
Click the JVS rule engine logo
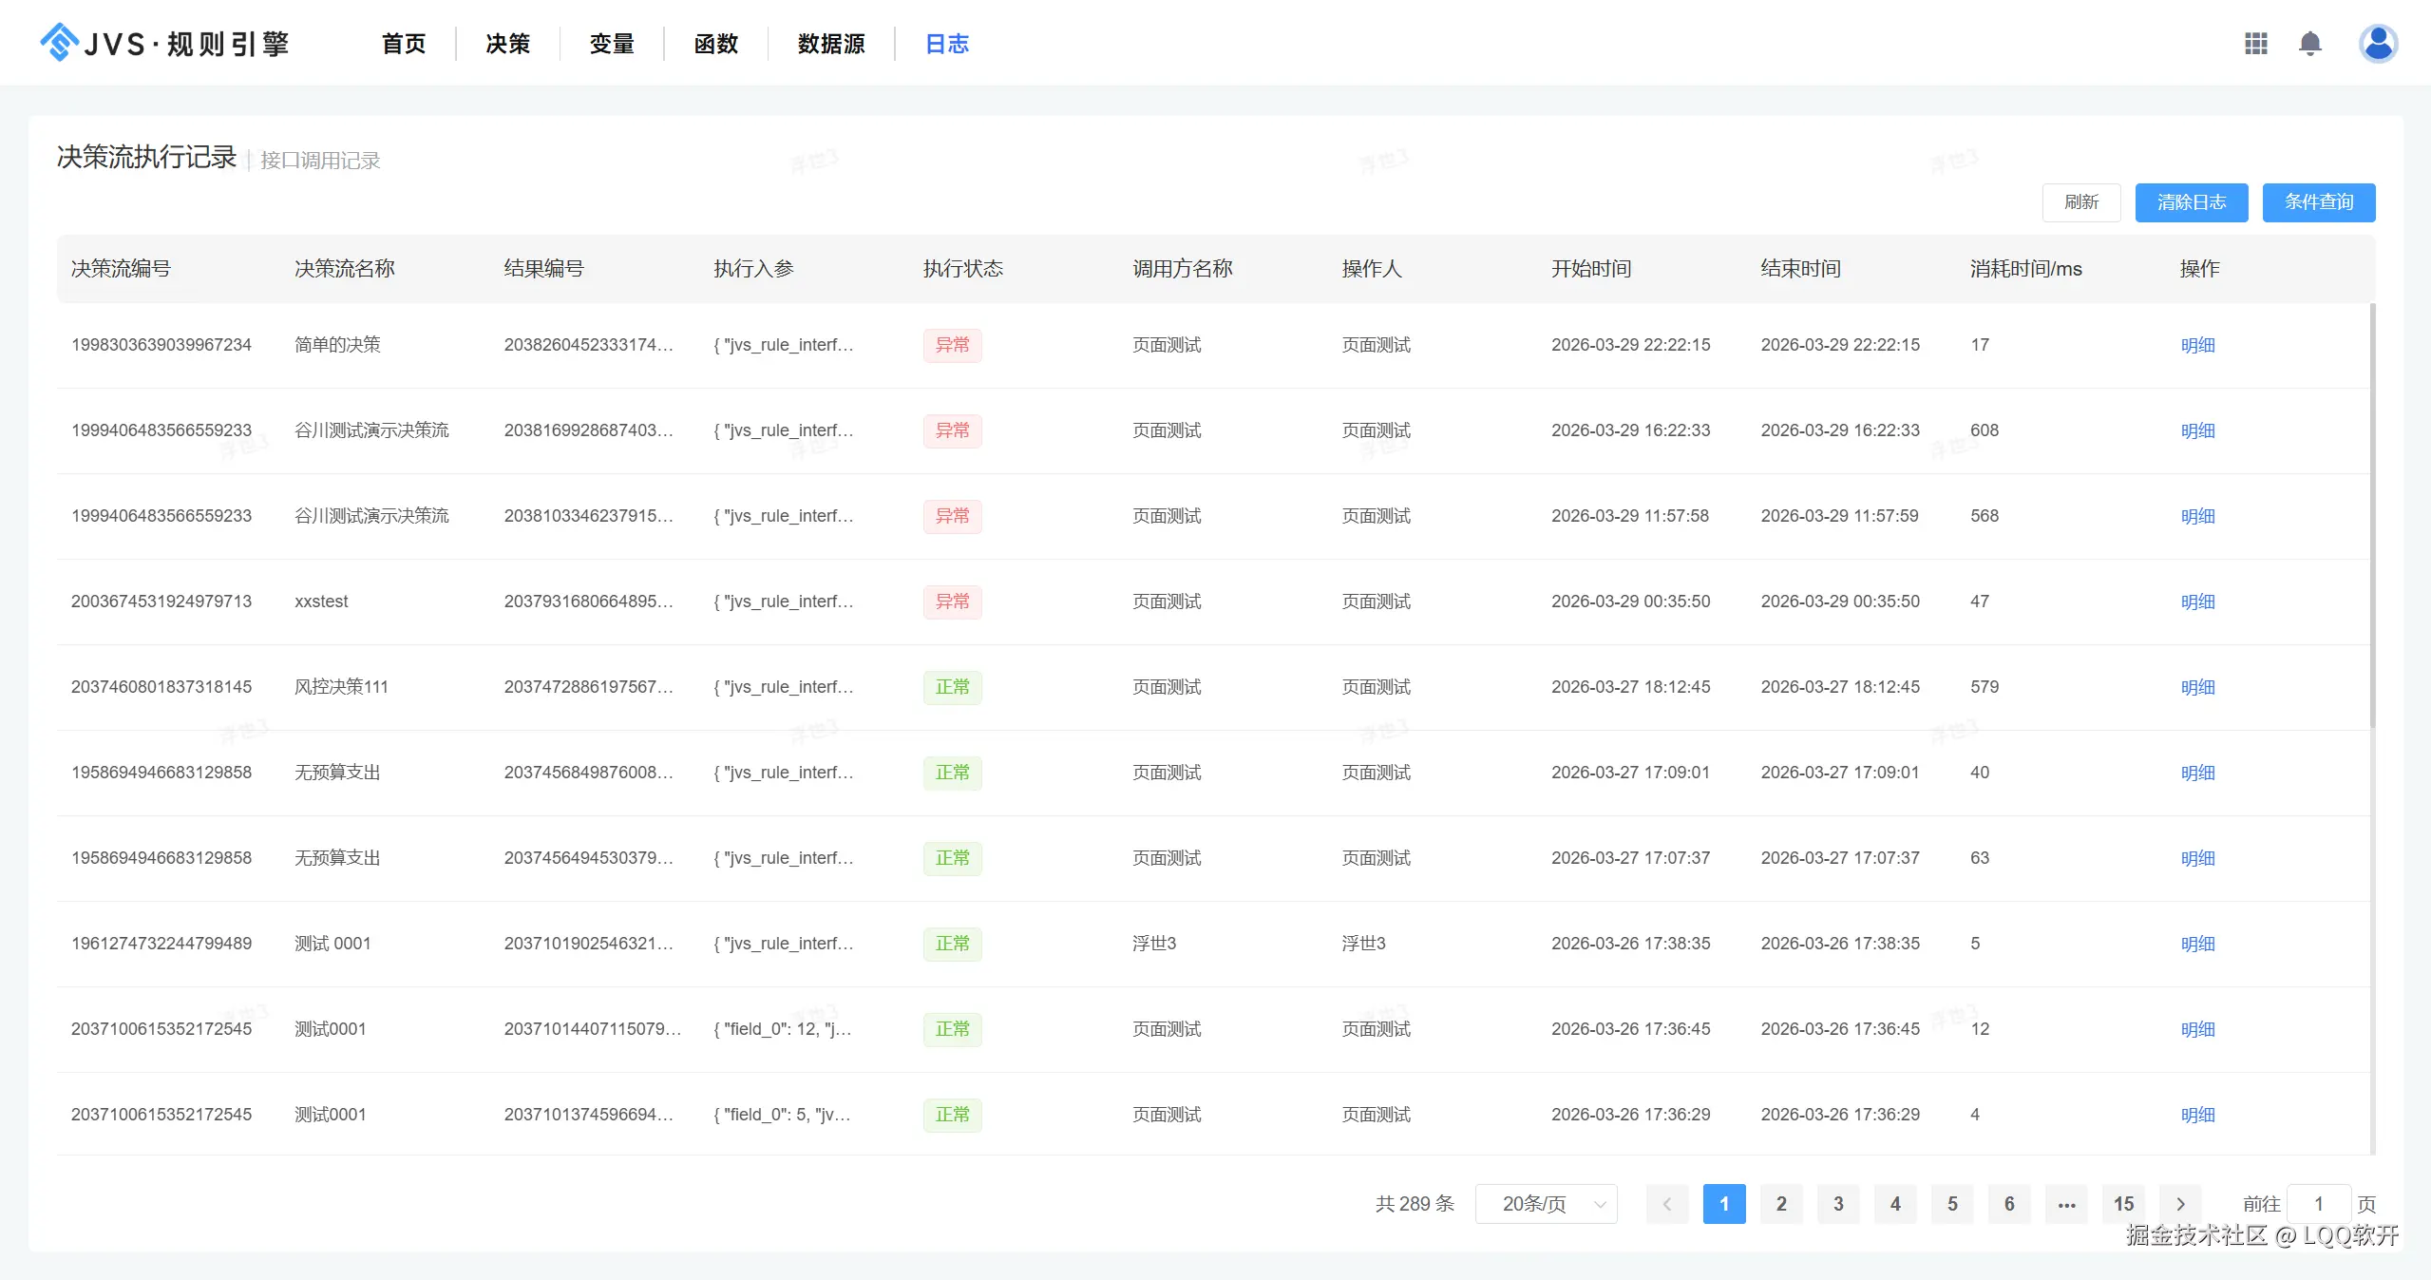click(163, 44)
